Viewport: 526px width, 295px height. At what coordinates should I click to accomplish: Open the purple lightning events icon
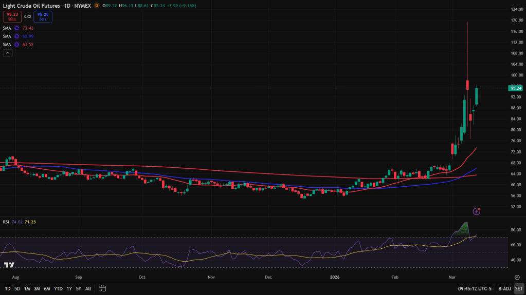click(x=477, y=211)
